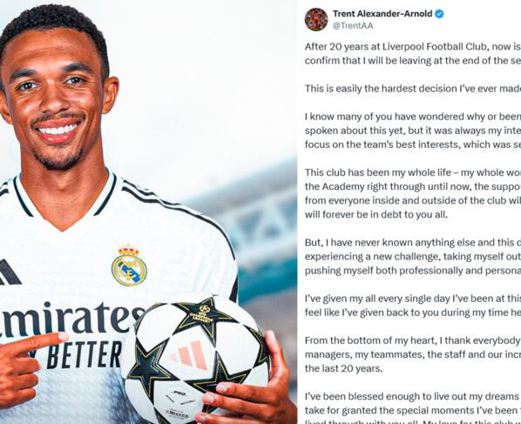Viewport: 521px width, 424px height.
Task: Click the paragraph starting "This club has been"
Action: point(413,193)
